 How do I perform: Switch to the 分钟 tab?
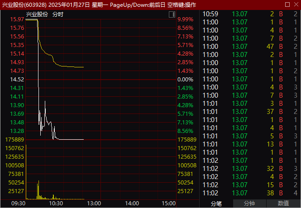tap(249, 203)
